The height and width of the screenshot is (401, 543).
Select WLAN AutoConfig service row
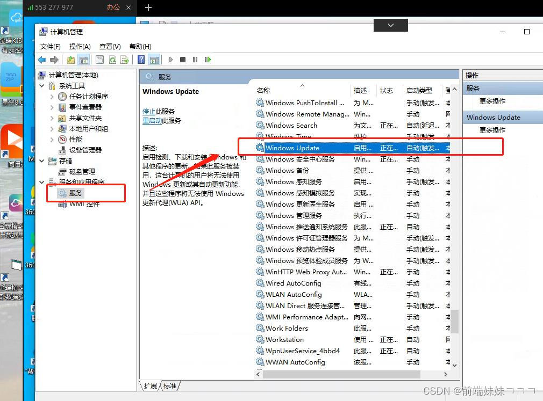pos(353,295)
